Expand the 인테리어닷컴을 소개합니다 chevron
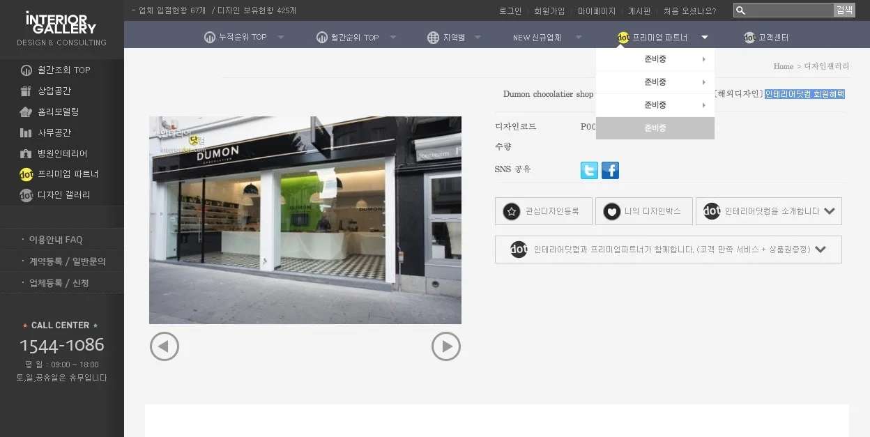The height and width of the screenshot is (437, 870). pos(830,211)
